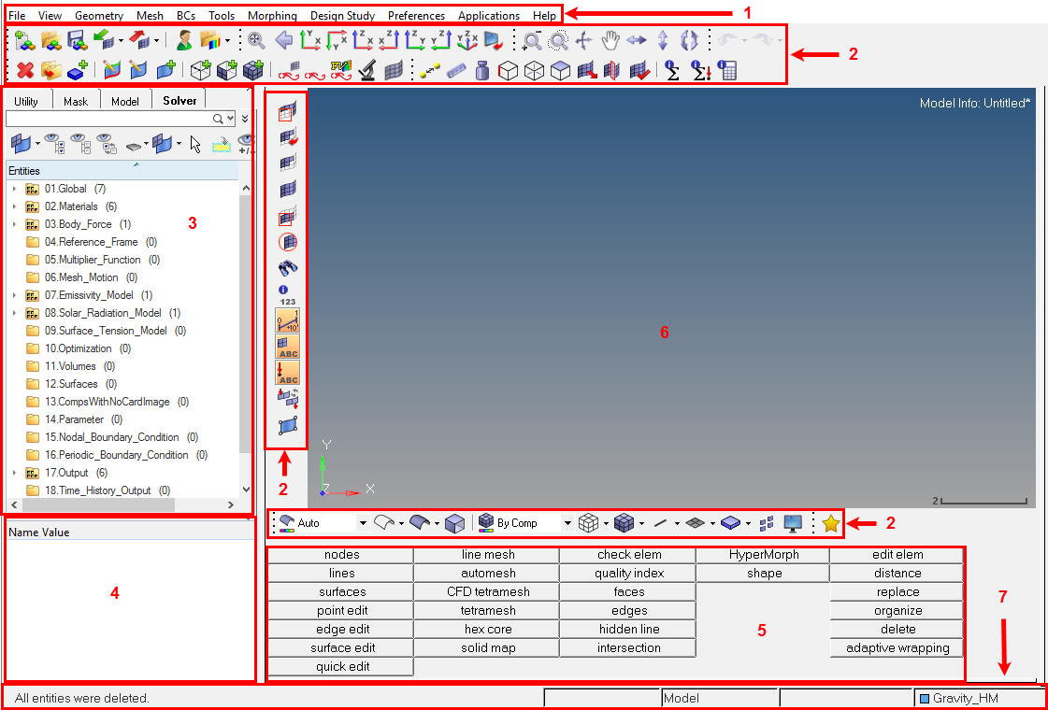Switch to the Utility tab
1048x710 pixels.
click(x=26, y=101)
